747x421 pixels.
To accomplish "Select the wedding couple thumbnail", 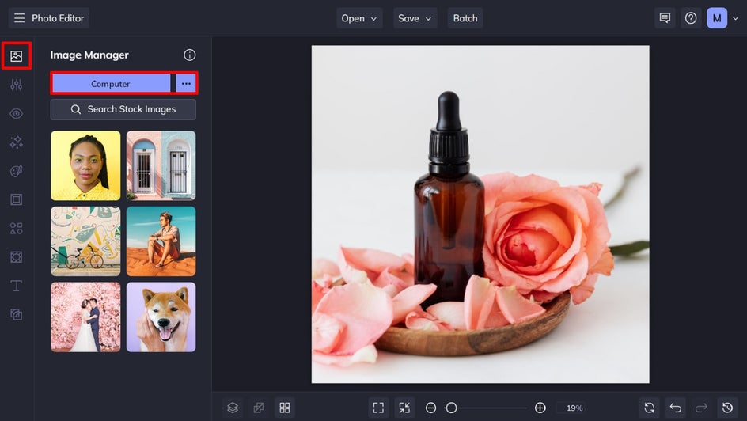I will 85,317.
